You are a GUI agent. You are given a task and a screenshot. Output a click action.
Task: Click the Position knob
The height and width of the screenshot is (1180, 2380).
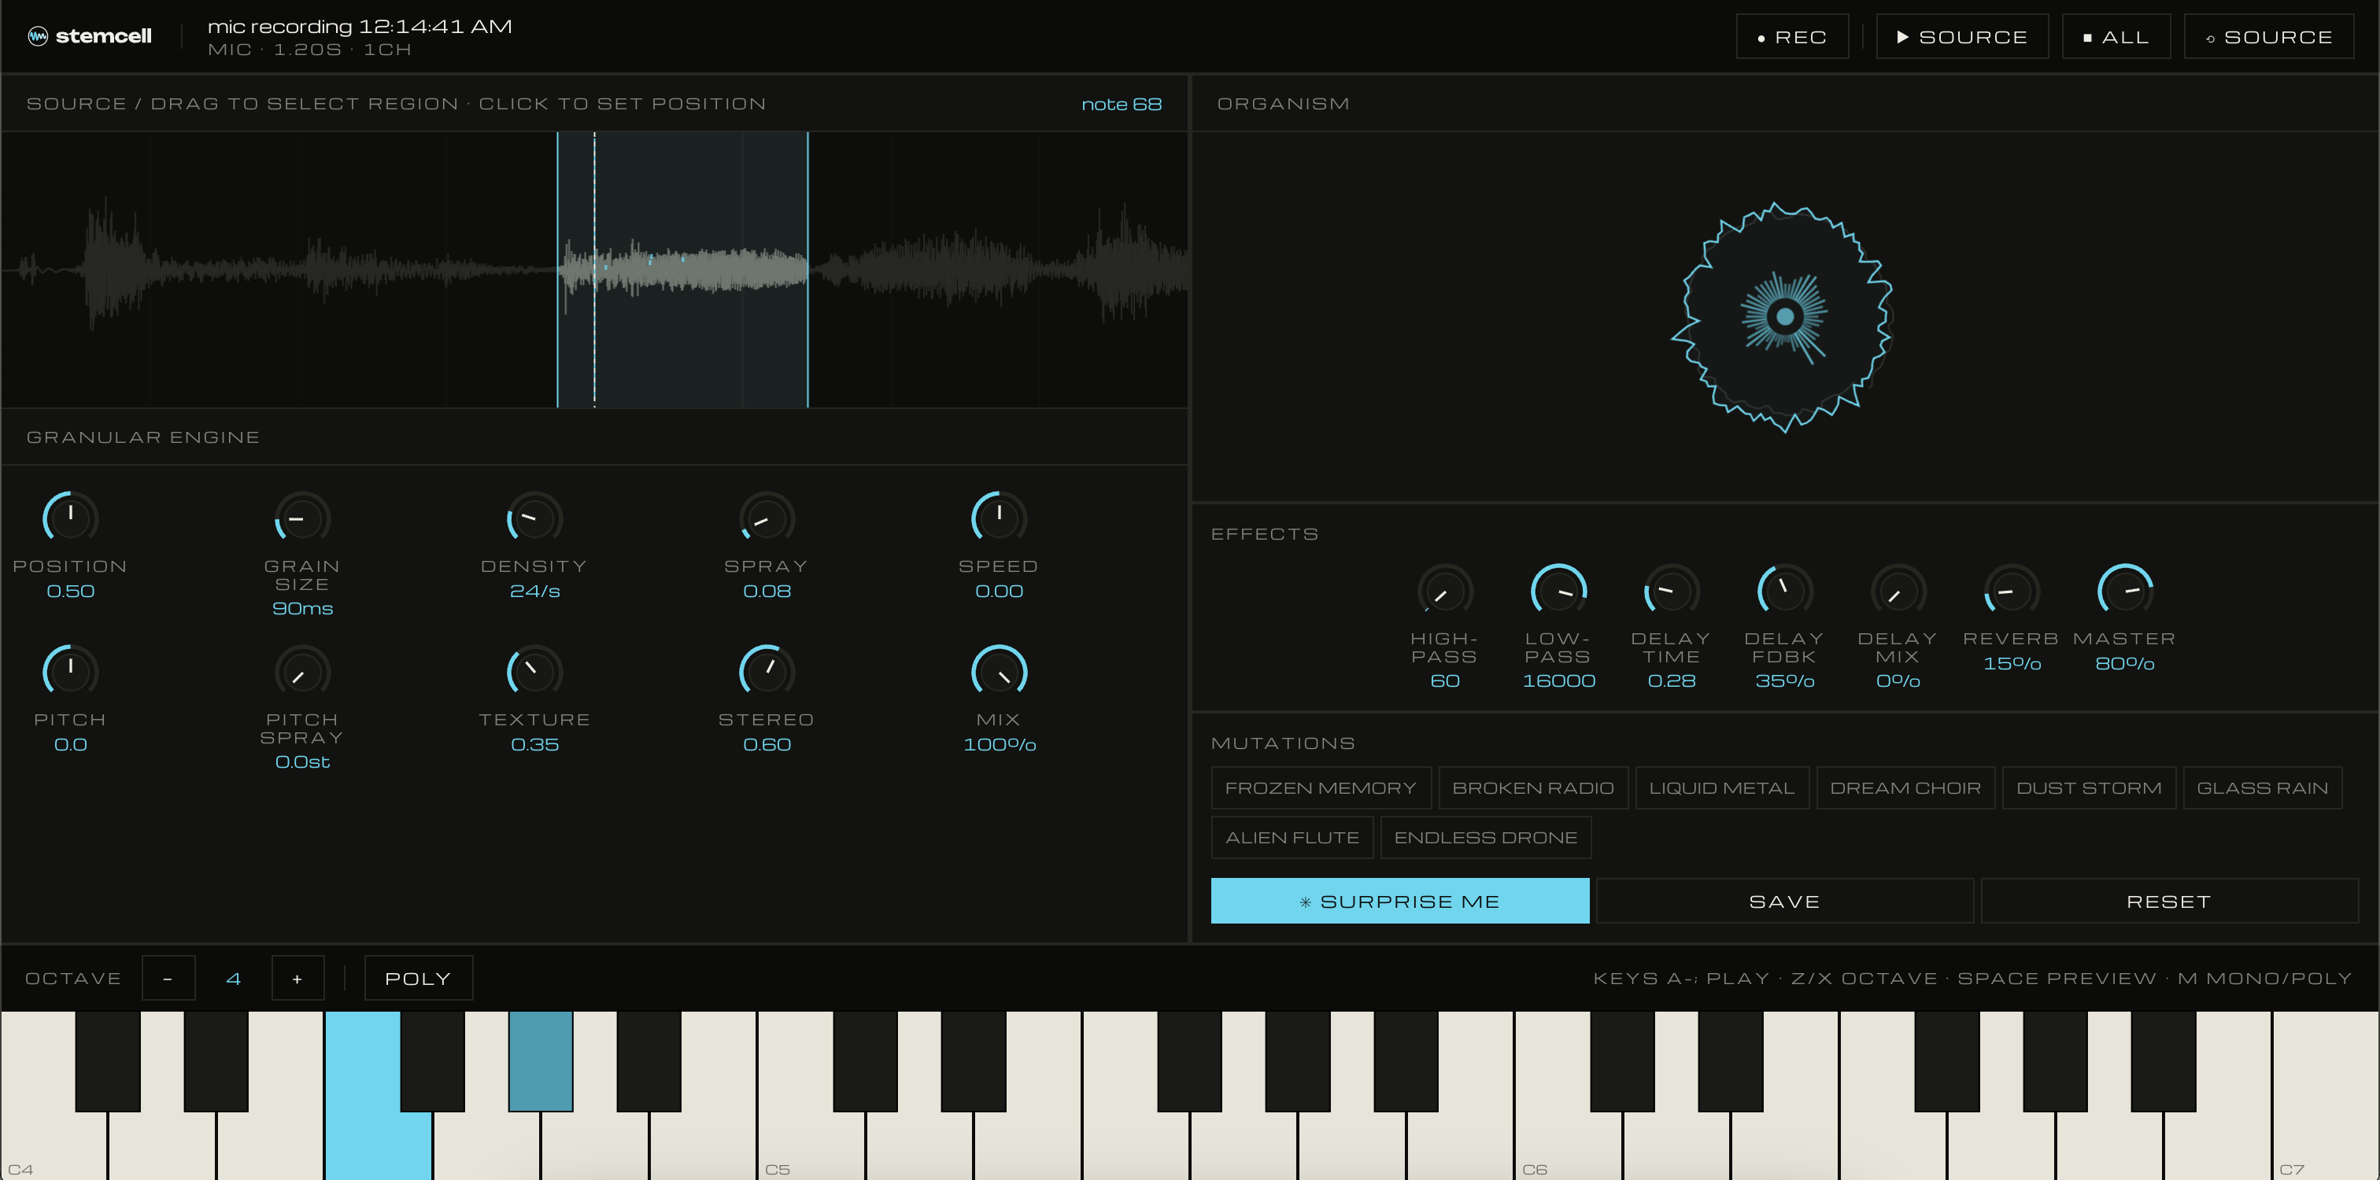click(71, 517)
